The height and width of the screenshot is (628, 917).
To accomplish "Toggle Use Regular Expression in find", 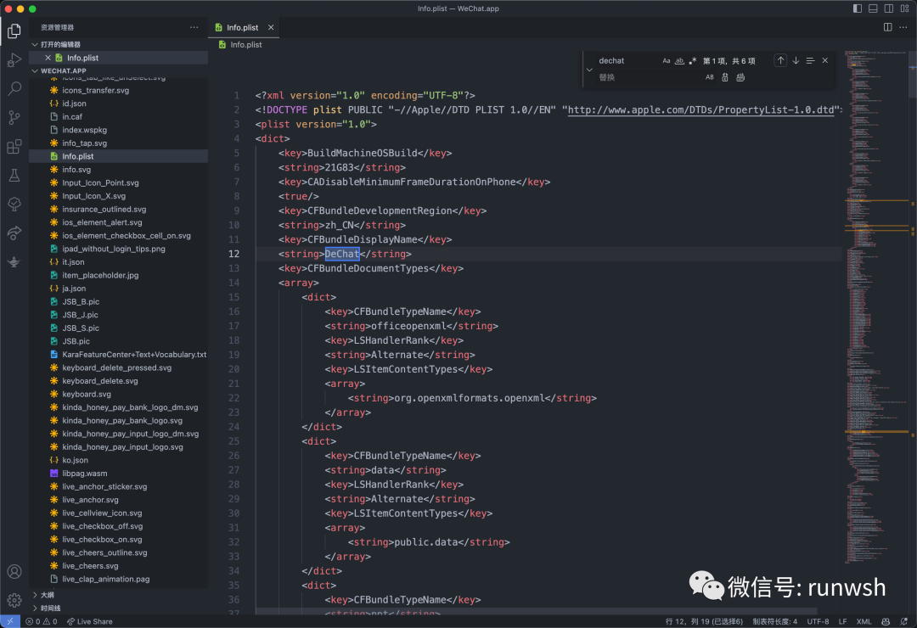I will tap(693, 61).
